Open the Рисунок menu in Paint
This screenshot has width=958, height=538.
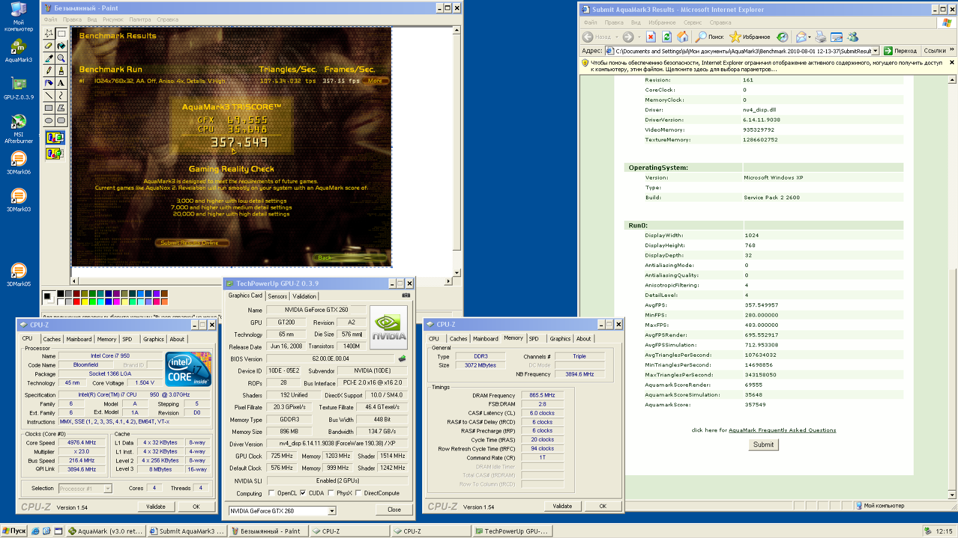(x=113, y=20)
